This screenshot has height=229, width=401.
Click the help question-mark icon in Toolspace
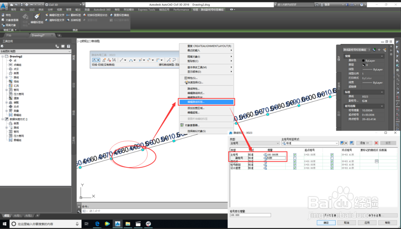pyautogui.click(x=69, y=46)
